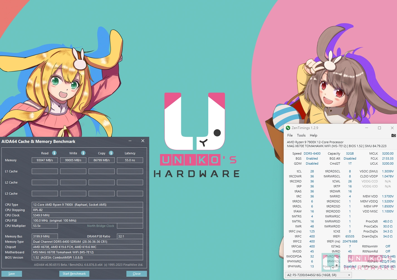Click the CLDO VDDP value 1.0478V
397x280 pixels.
point(388,176)
